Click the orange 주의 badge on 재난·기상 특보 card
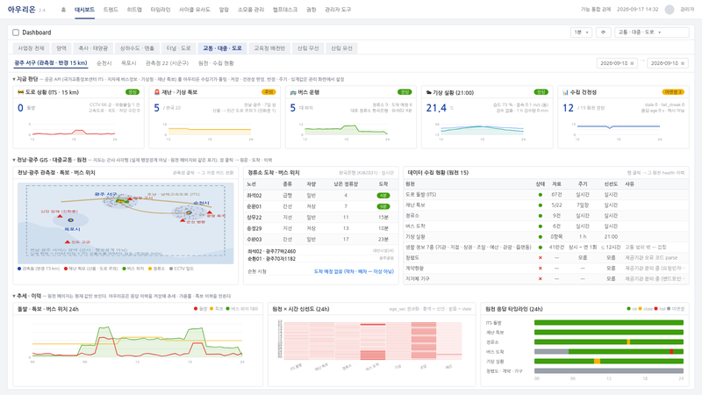The image size is (702, 395). pos(269,92)
